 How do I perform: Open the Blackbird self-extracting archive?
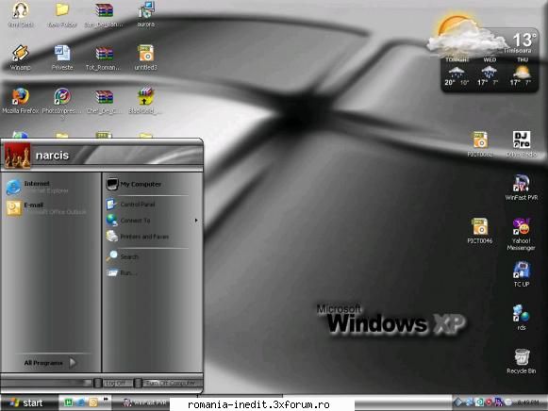pos(144,101)
